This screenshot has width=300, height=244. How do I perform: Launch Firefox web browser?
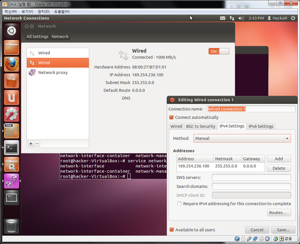[x=11, y=64]
